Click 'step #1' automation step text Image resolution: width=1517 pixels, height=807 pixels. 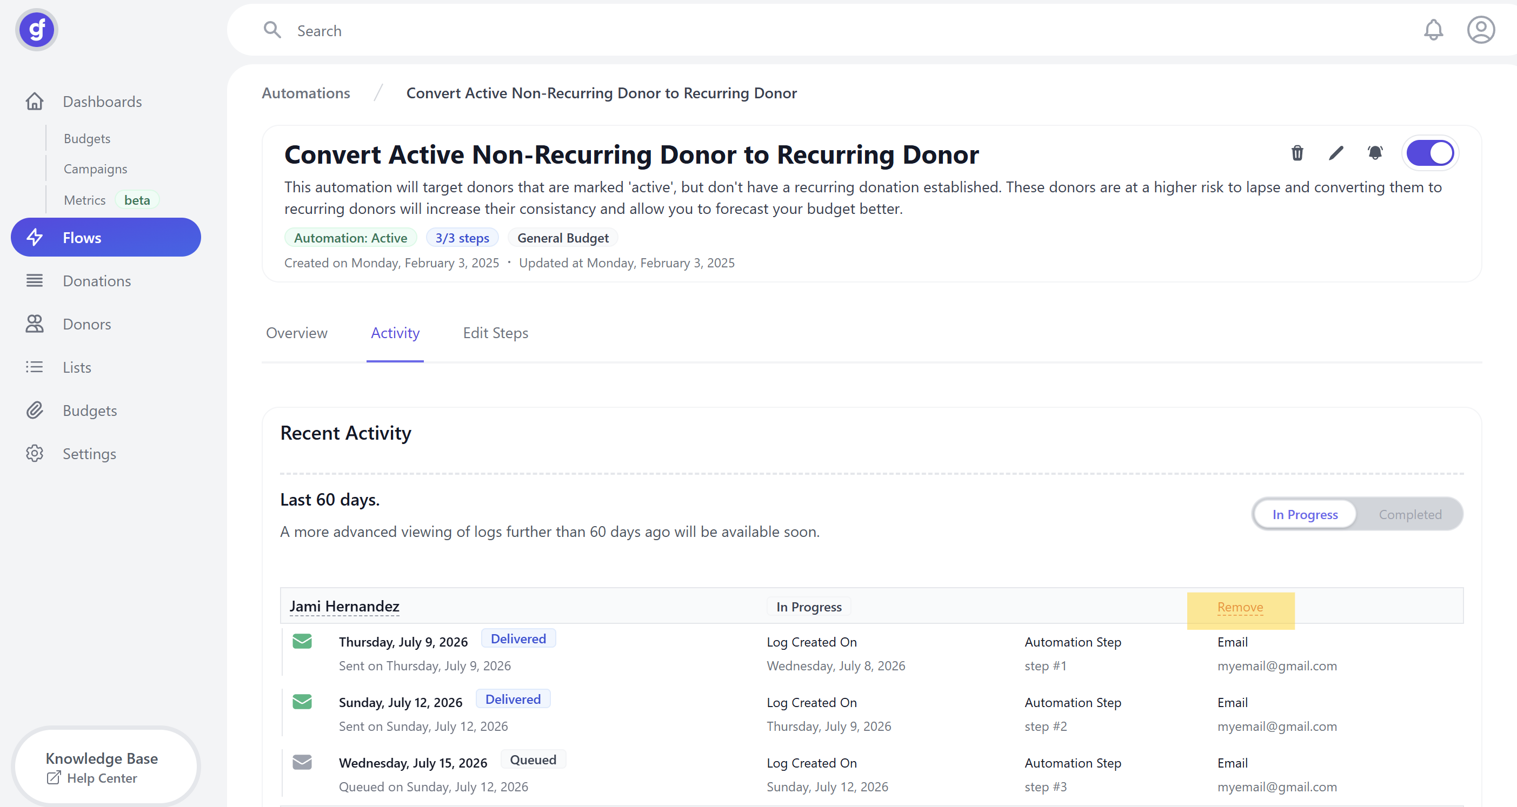point(1046,667)
